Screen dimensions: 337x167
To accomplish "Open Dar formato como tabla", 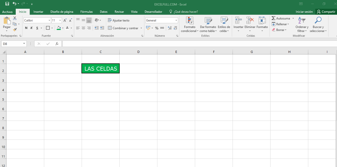I will tap(208, 24).
